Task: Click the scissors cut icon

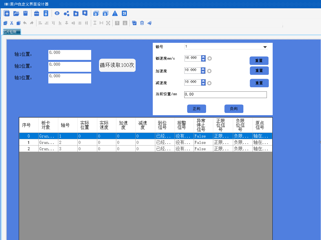Action: [12, 23]
